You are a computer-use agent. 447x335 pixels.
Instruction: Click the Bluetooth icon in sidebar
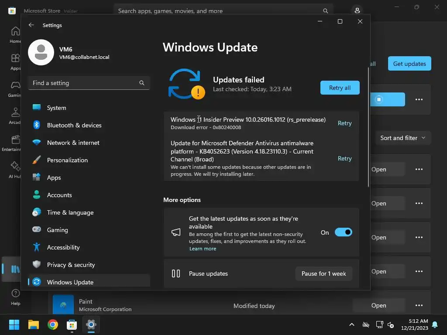click(x=37, y=125)
